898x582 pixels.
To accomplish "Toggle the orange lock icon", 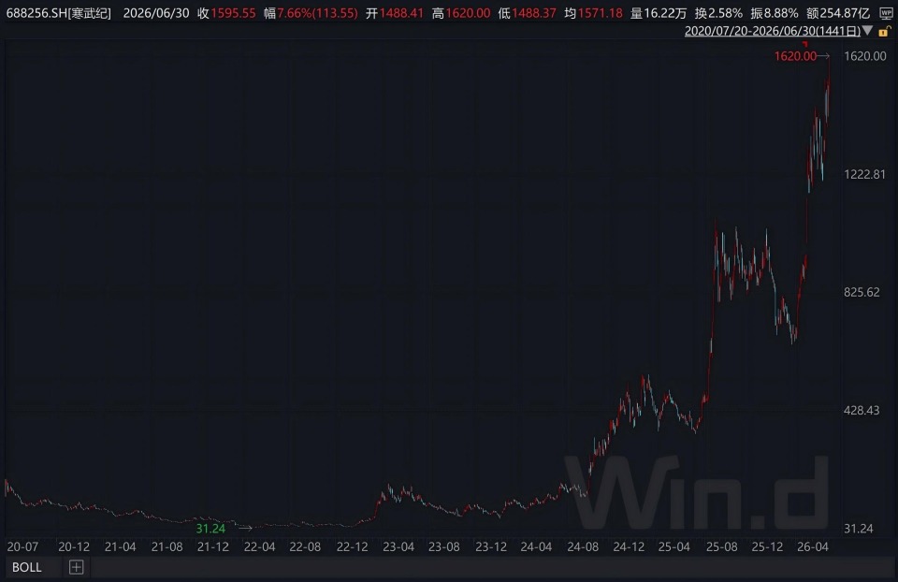I will coord(884,31).
